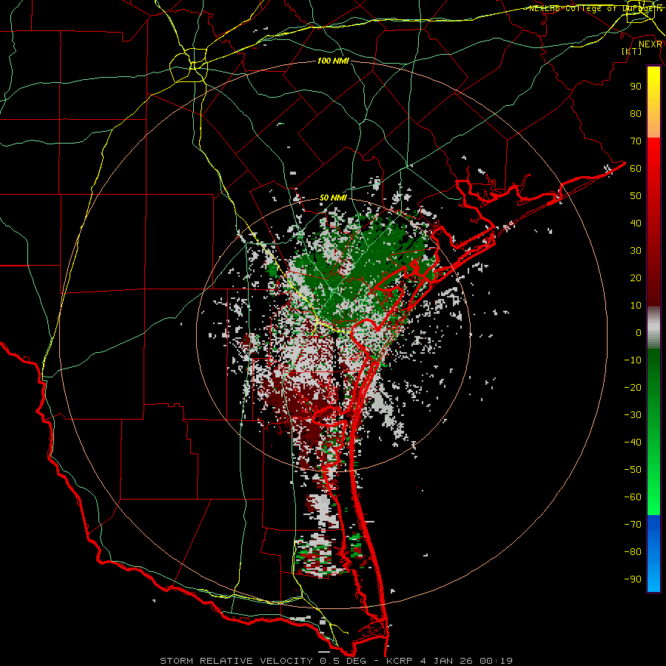Click the 20 kt label on the color scale
Image resolution: width=666 pixels, height=666 pixels.
point(636,278)
